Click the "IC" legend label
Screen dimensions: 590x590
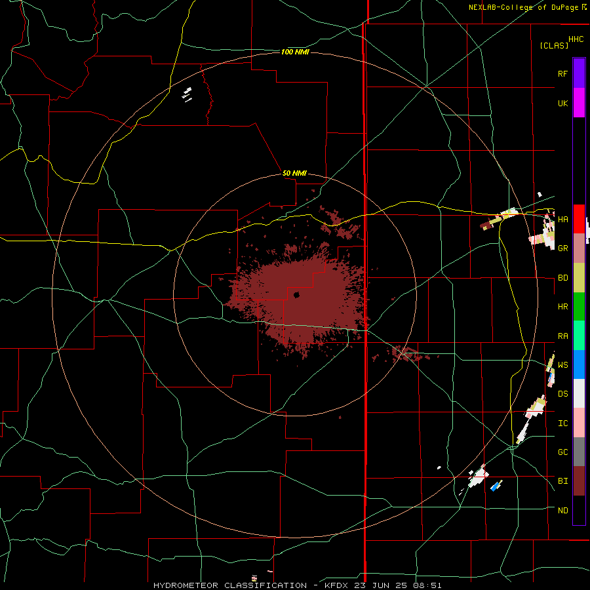(x=562, y=423)
